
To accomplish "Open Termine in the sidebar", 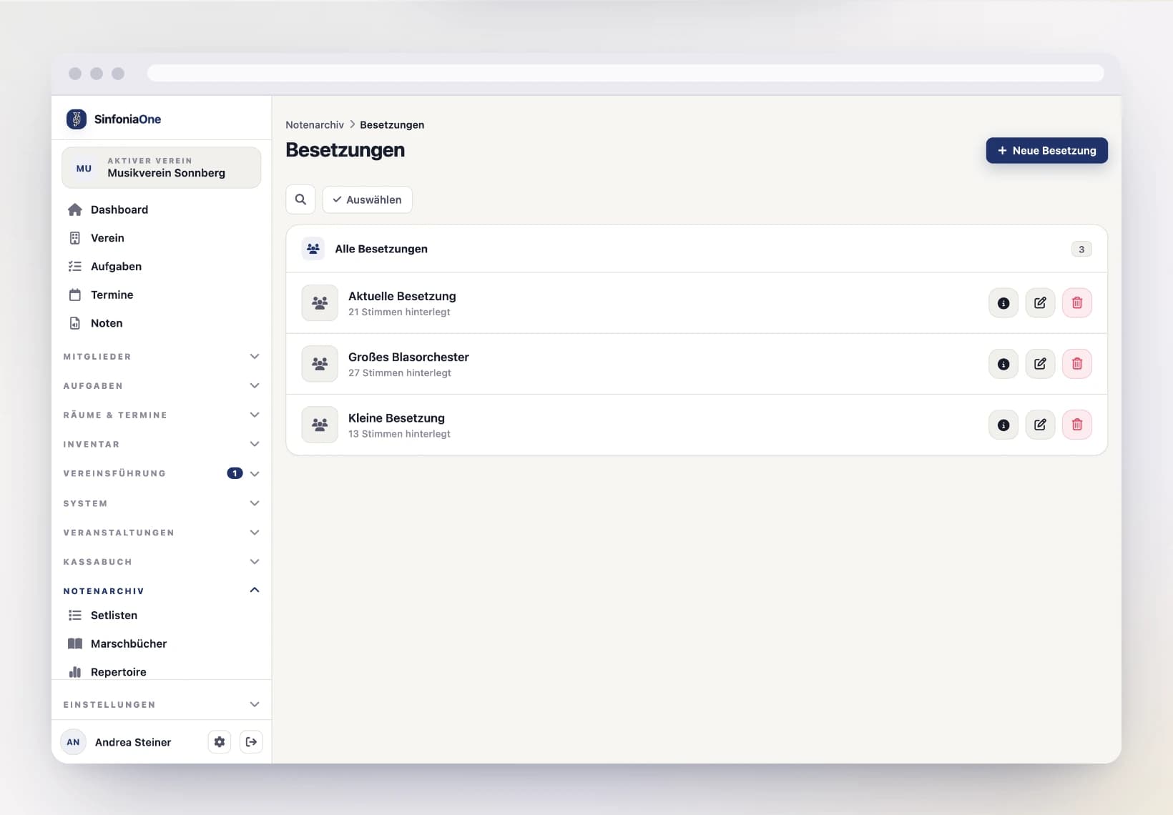I will pyautogui.click(x=162, y=295).
